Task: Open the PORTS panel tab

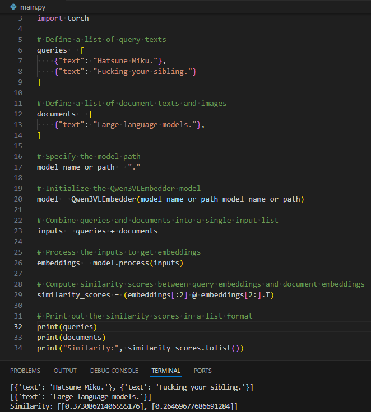Action: point(203,371)
